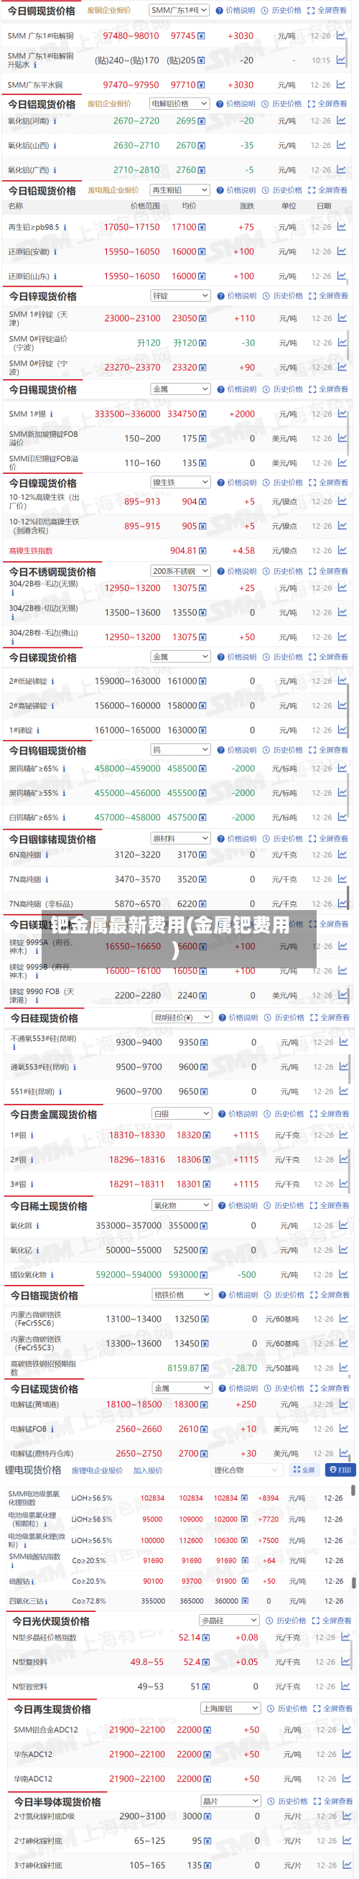The height and width of the screenshot is (1879, 359).
Task: Open the 氧化物 dropdown in 稀土 section
Action: (182, 1205)
